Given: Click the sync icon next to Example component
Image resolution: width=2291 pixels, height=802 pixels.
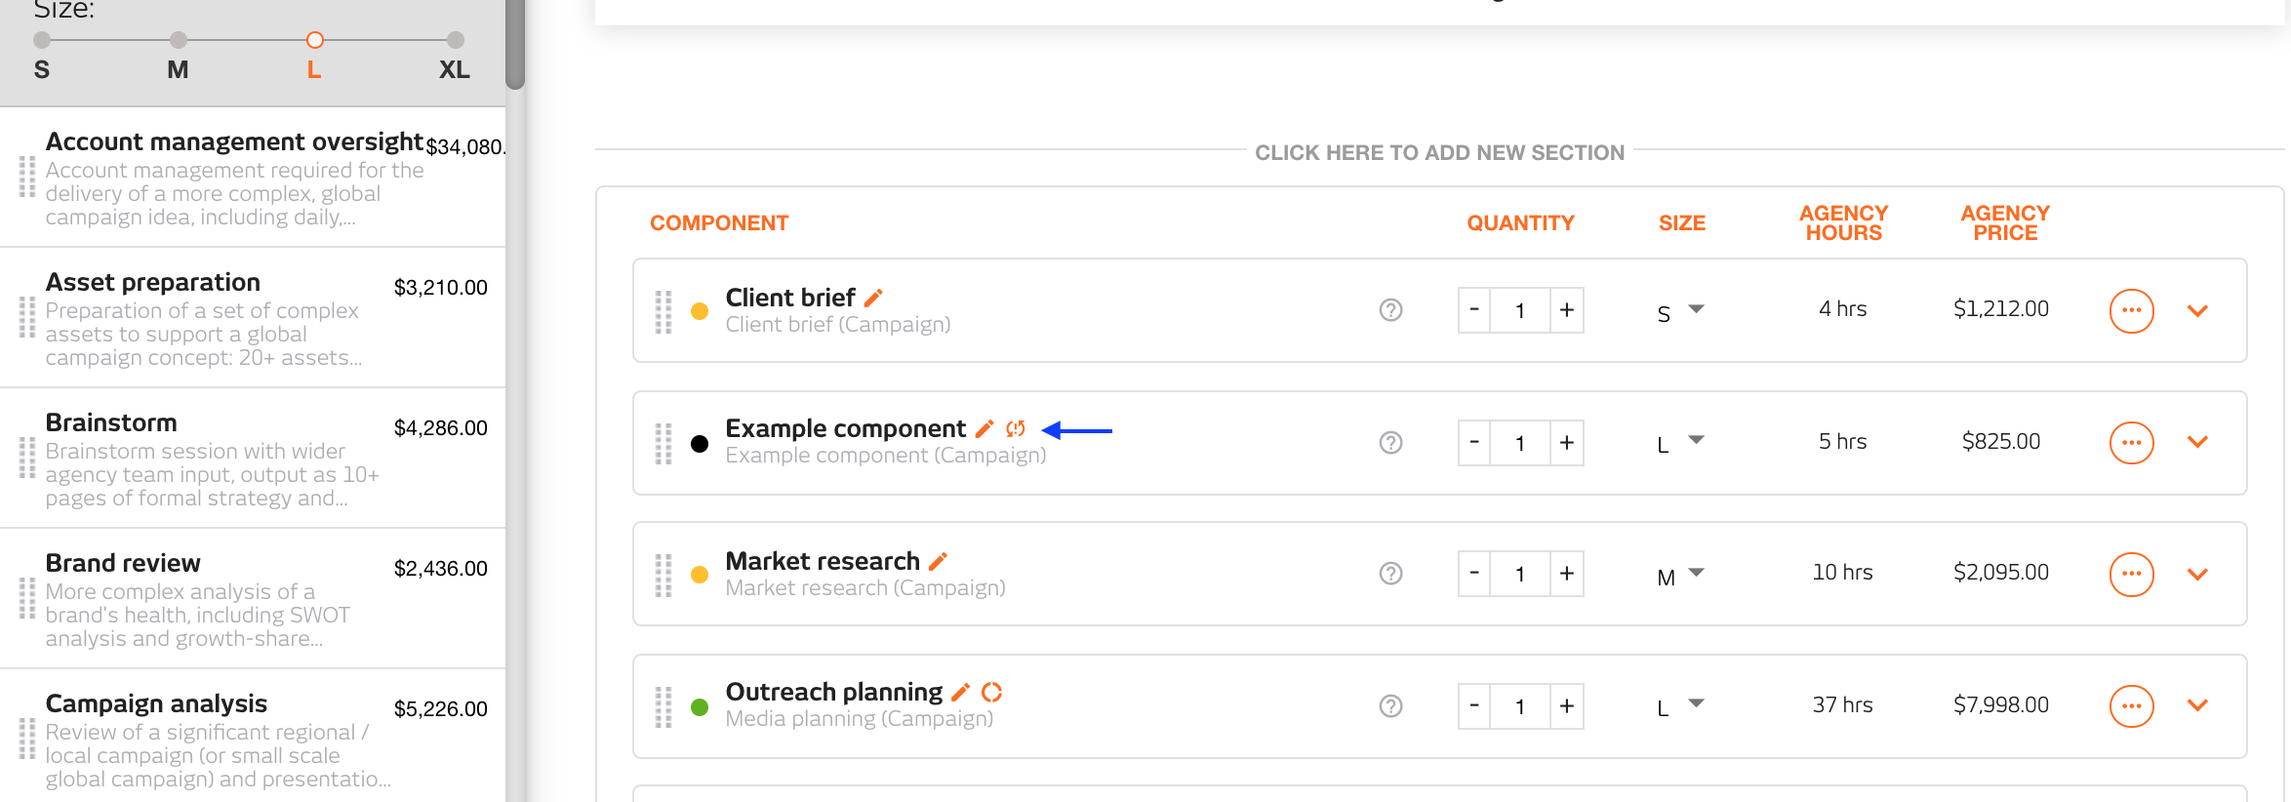Looking at the screenshot, I should (1016, 428).
